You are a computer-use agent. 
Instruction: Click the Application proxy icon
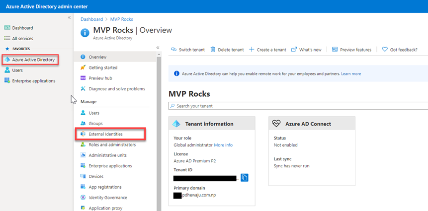(x=83, y=208)
